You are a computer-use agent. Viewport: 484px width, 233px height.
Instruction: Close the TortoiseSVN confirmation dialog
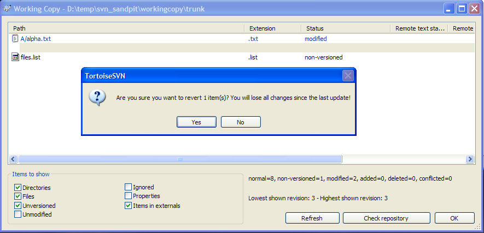pos(348,76)
